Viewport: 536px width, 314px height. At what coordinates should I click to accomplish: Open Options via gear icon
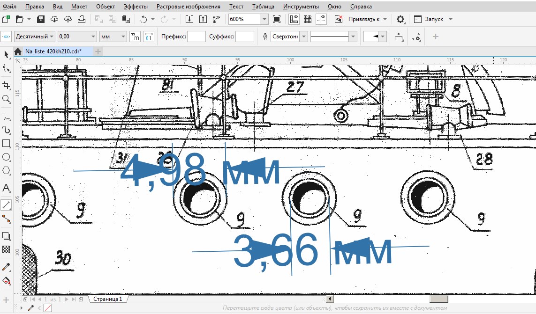(x=400, y=19)
